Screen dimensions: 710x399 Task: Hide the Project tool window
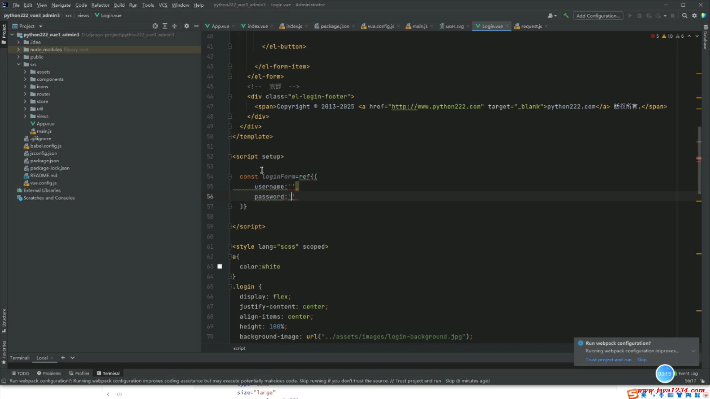[196, 26]
